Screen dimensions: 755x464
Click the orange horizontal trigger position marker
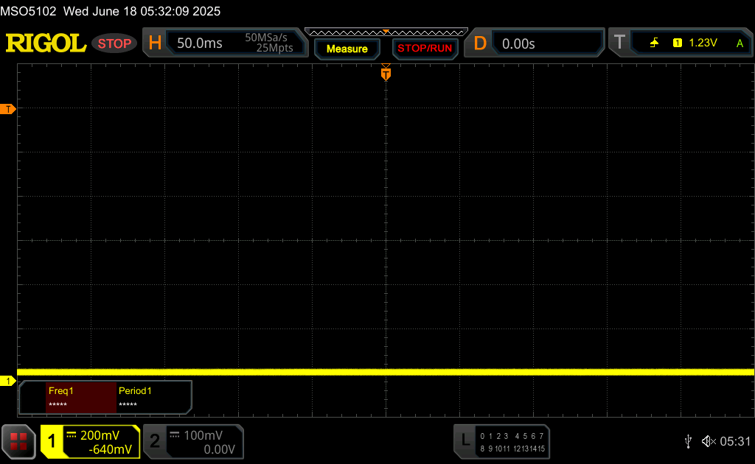coord(386,73)
